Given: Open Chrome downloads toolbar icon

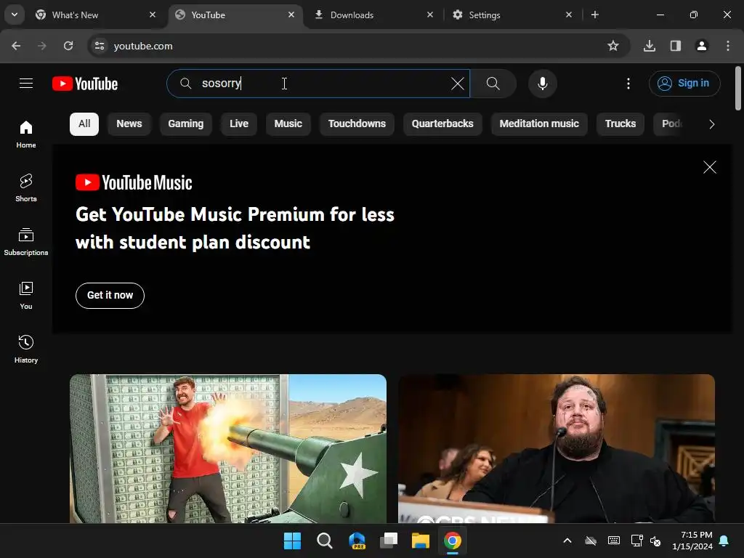Looking at the screenshot, I should pos(650,46).
